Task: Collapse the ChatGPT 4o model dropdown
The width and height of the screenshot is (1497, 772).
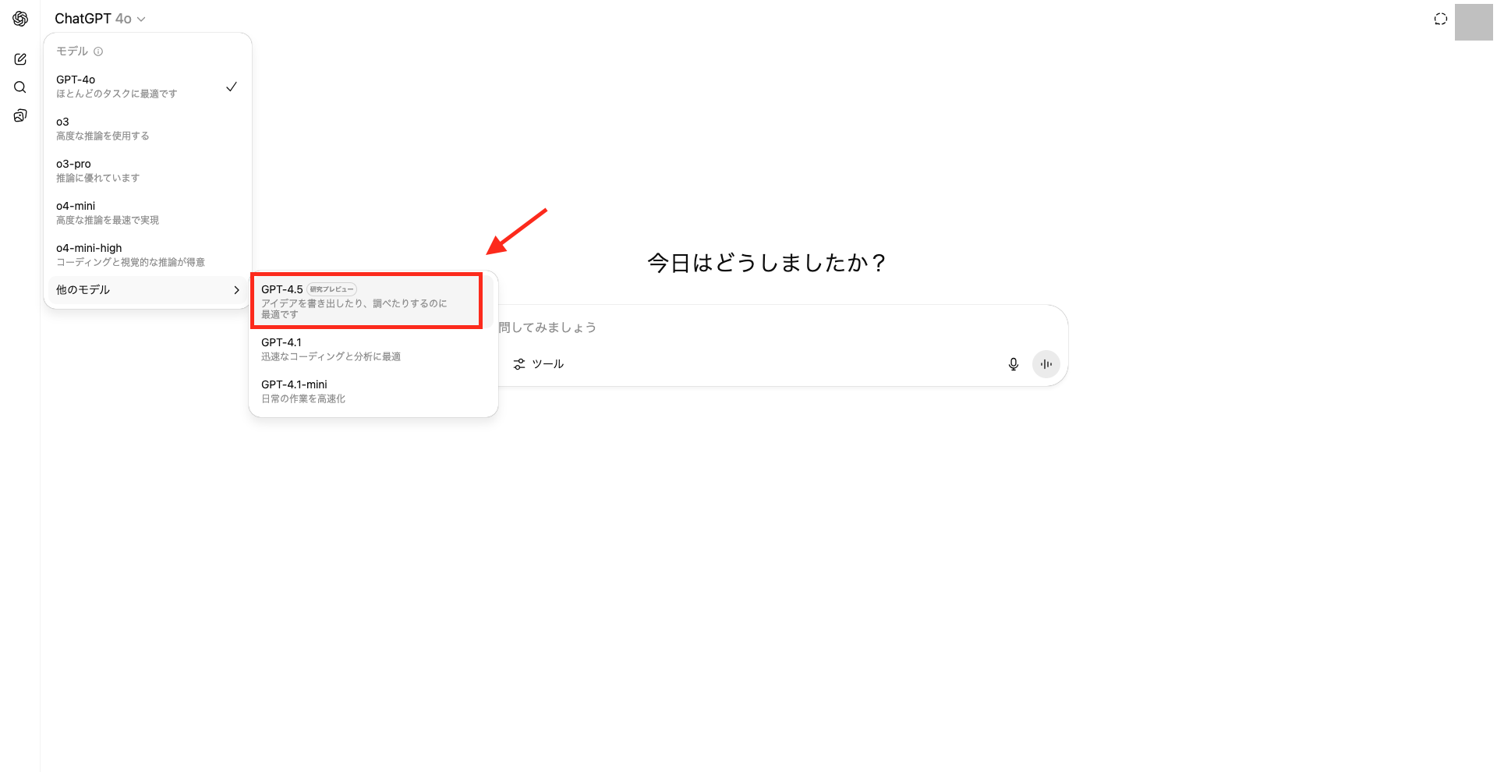Action: [x=100, y=19]
